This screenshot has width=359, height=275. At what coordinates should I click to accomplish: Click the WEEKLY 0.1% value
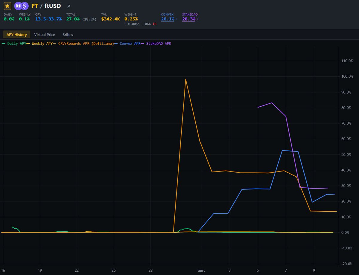tap(24, 19)
